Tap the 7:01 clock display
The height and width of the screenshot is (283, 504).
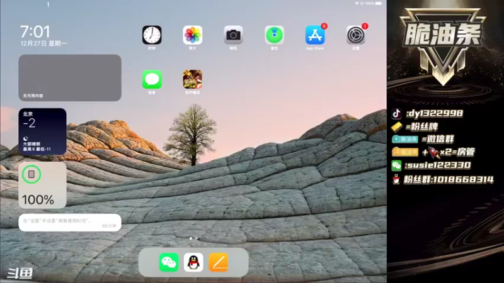[x=35, y=31]
